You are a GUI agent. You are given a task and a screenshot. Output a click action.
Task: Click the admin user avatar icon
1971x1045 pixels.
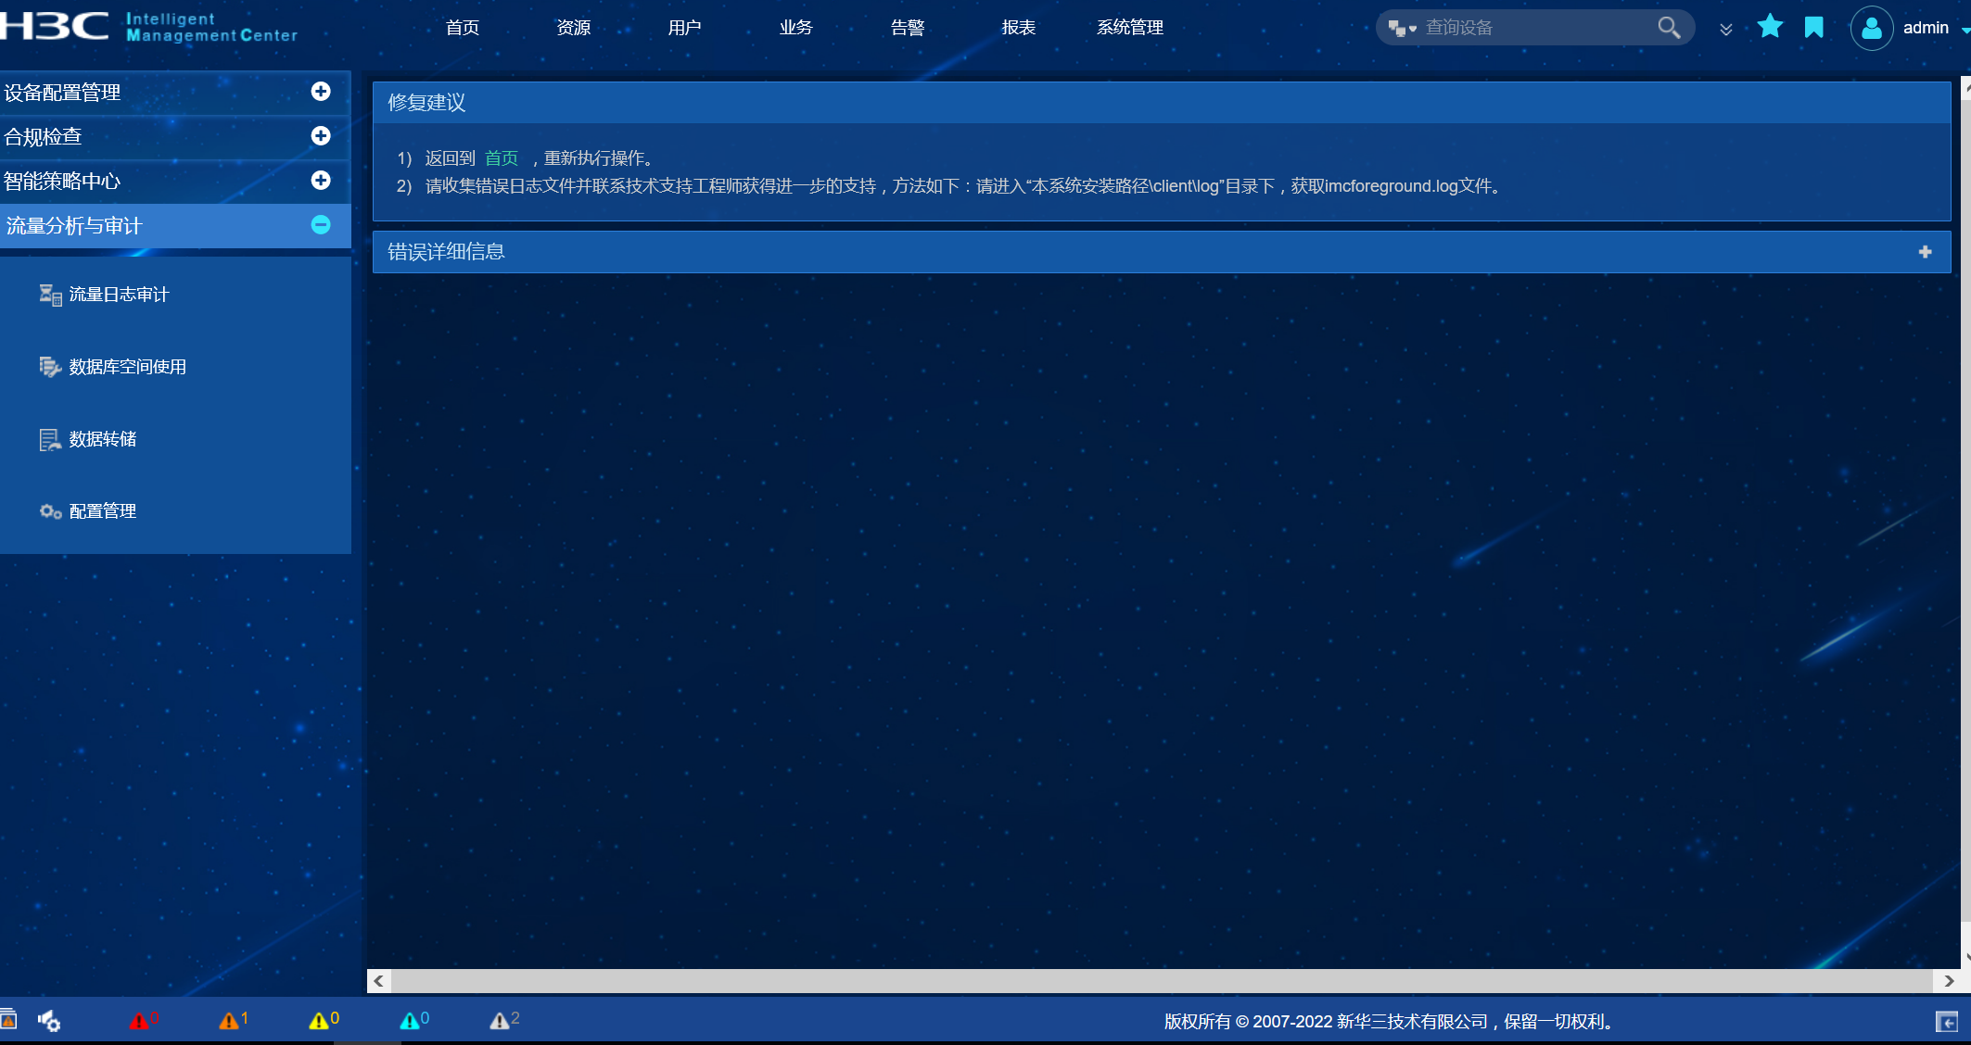click(x=1871, y=28)
